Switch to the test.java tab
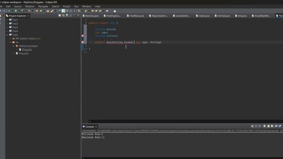Screen dimensions: 283x159 click(x=241, y=16)
